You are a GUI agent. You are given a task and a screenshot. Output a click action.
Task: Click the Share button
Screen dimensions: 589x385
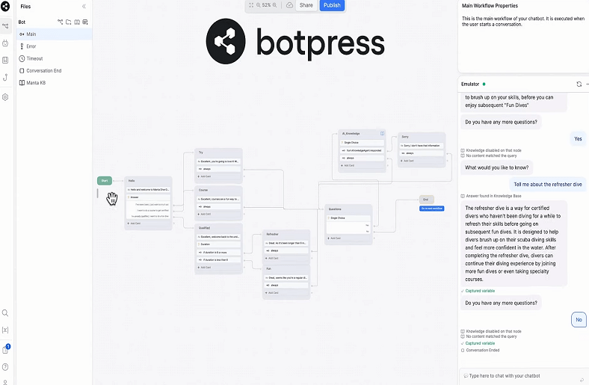coord(306,5)
